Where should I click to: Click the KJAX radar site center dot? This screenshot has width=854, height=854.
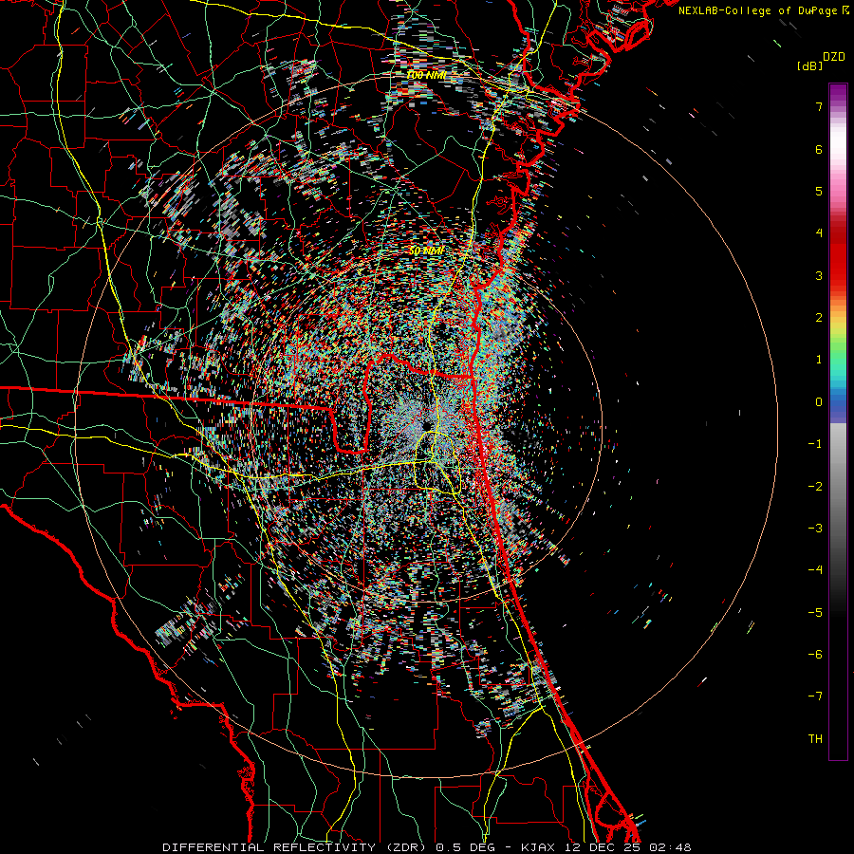coord(426,425)
